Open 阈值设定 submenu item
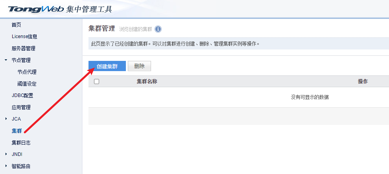Screen dimensions: 389x174 click(27, 84)
